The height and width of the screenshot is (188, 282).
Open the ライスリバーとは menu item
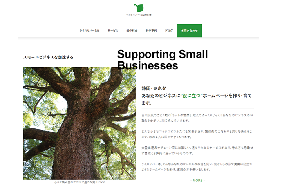tap(90, 31)
